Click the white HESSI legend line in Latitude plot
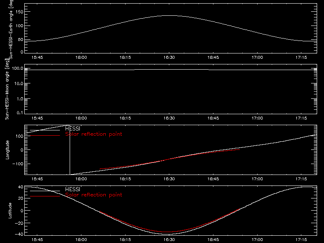This screenshot has height=243, width=324. (45, 191)
